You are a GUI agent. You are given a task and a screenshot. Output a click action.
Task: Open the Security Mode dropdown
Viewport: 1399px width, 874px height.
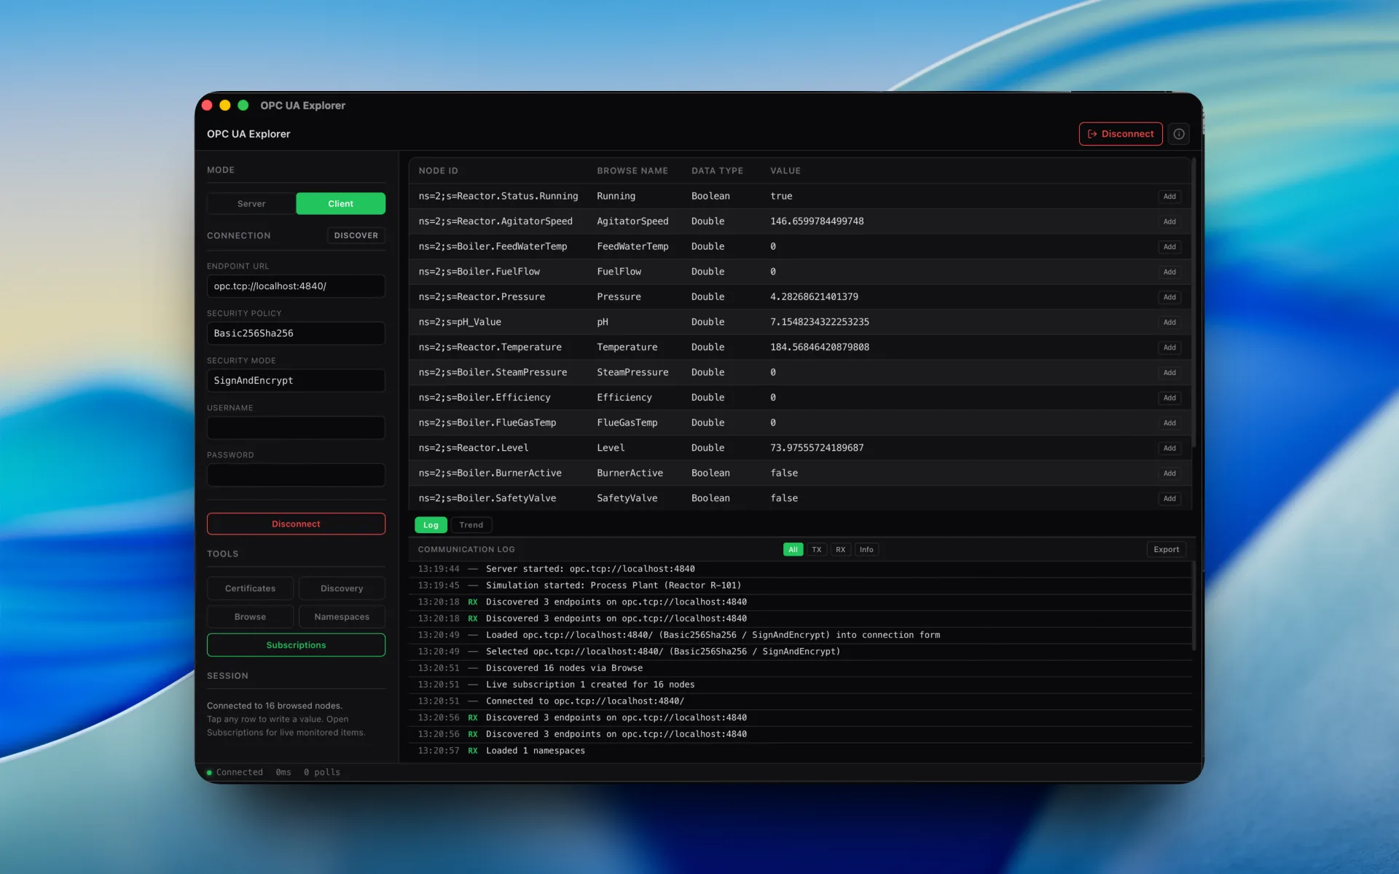(x=296, y=381)
